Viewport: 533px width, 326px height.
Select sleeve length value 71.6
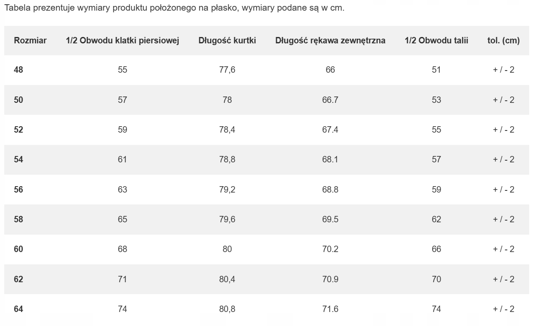tap(330, 309)
